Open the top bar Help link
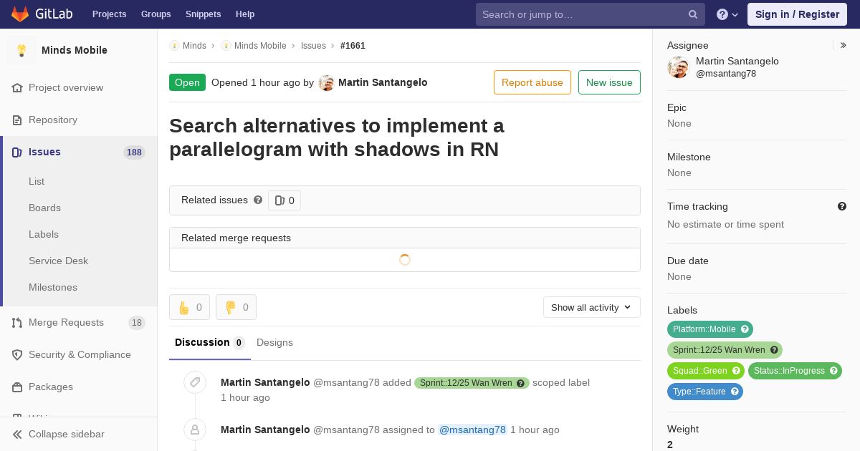This screenshot has height=451, width=860. [245, 14]
